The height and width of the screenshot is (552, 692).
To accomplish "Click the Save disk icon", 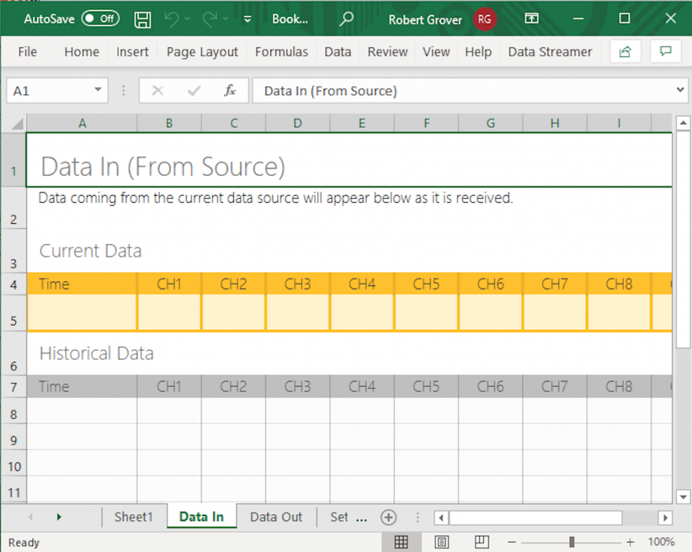I will coord(142,20).
